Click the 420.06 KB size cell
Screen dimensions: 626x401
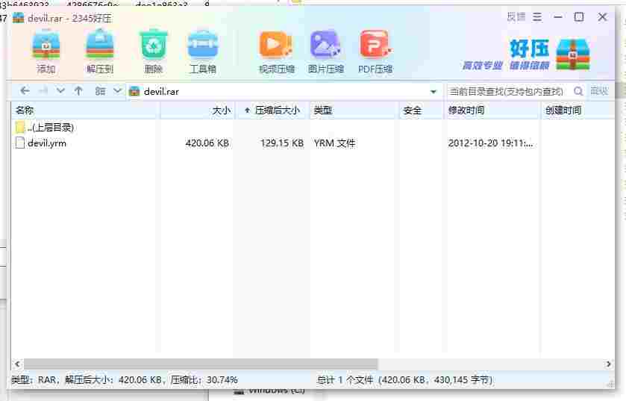207,143
